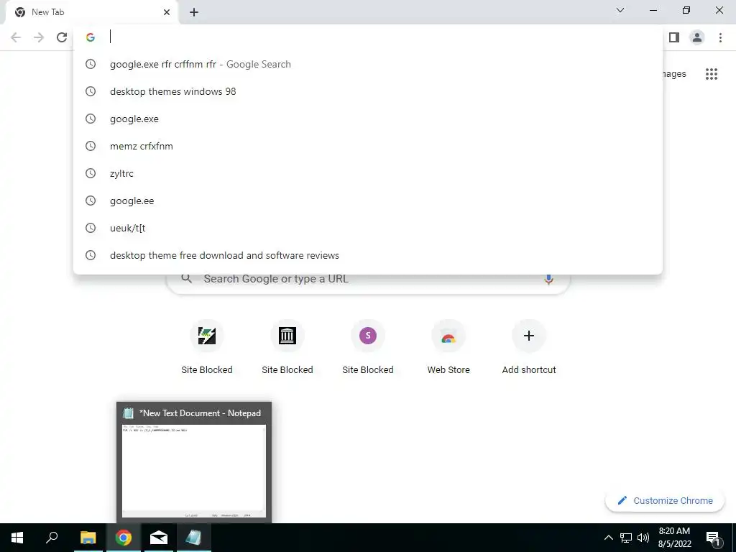Click the Images link
Viewport: 736px width, 552px height.
point(674,74)
